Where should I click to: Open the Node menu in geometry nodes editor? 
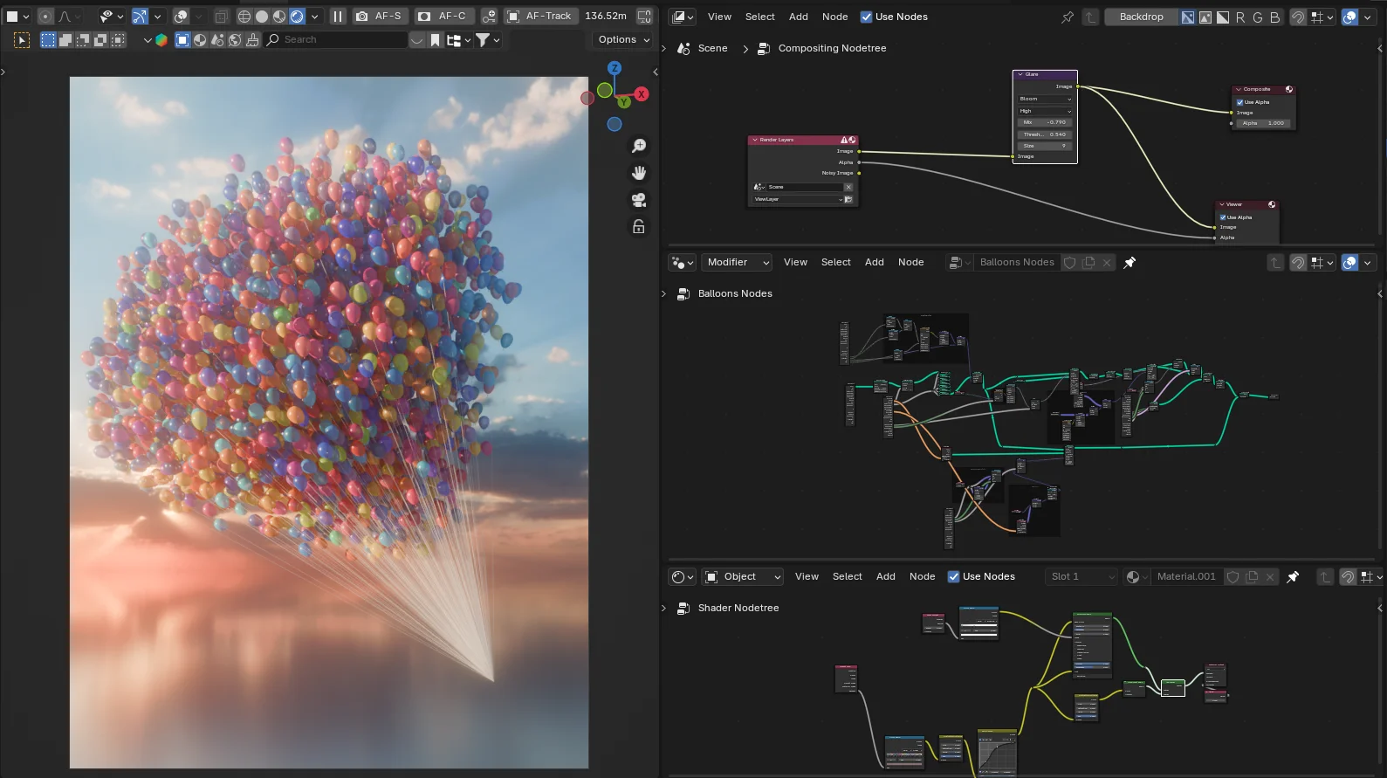[910, 262]
